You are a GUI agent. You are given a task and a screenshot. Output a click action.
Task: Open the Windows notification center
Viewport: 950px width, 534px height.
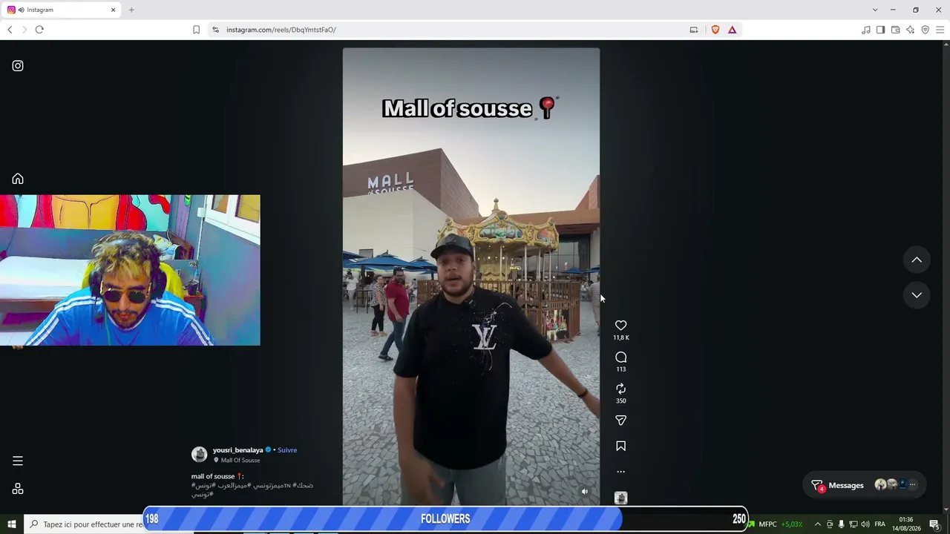(934, 524)
